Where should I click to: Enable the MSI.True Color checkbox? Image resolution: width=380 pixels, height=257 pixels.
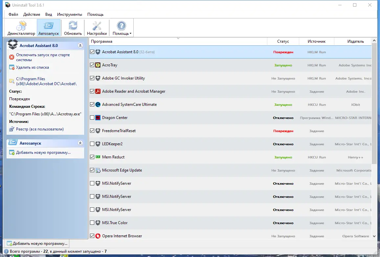click(x=92, y=222)
